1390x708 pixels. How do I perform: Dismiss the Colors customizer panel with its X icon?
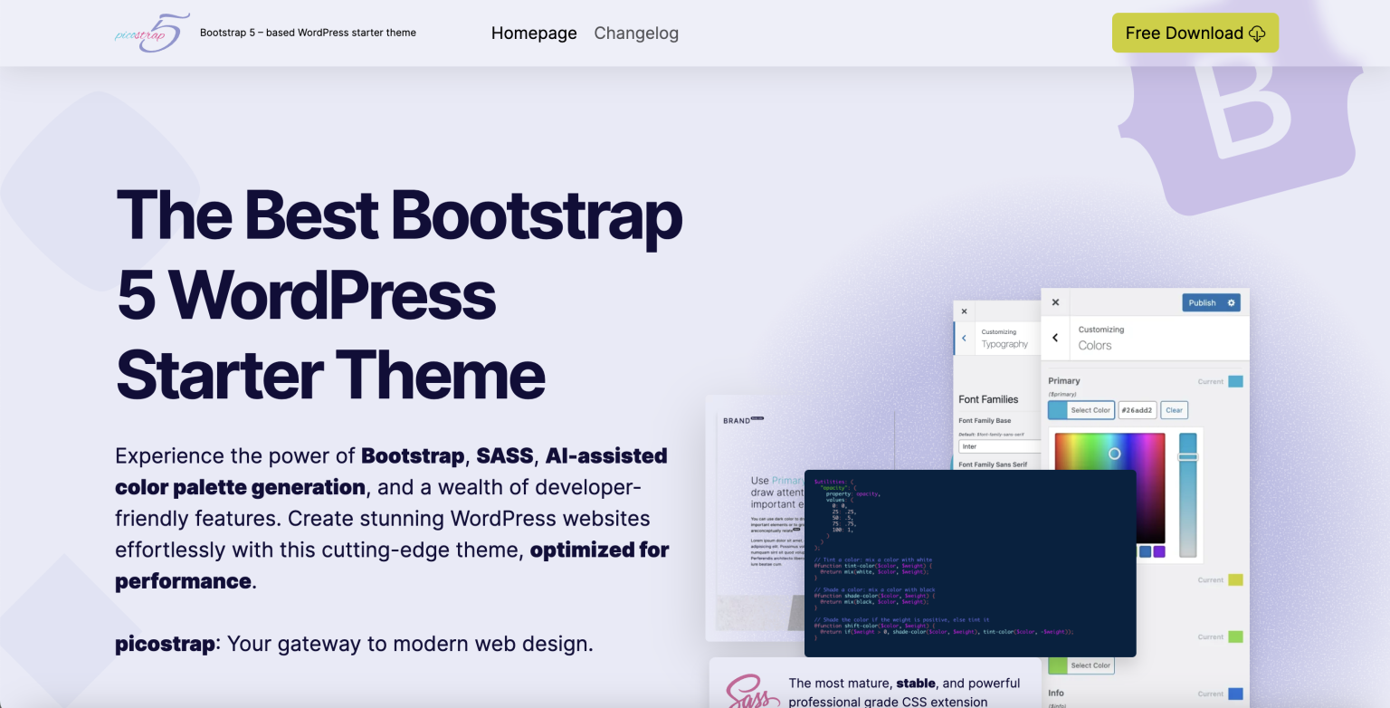(1055, 301)
